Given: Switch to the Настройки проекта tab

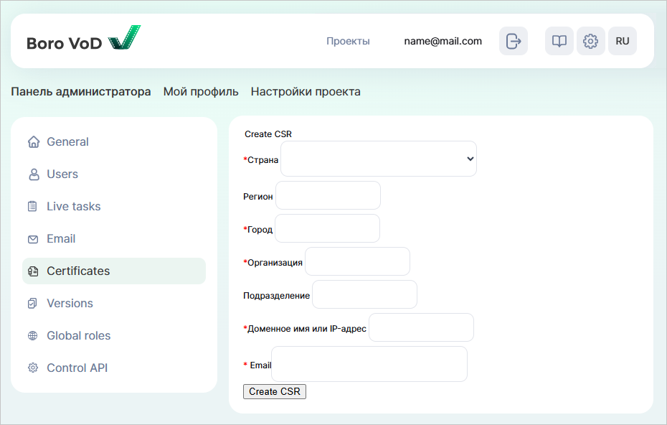Looking at the screenshot, I should [306, 92].
